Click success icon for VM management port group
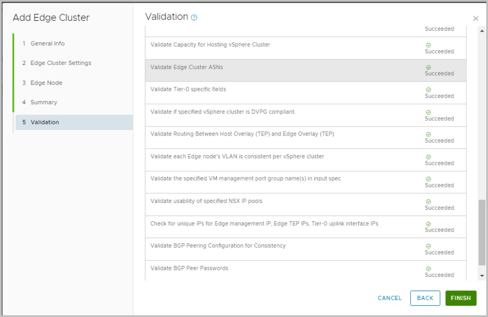This screenshot has height=317, width=488. click(428, 179)
